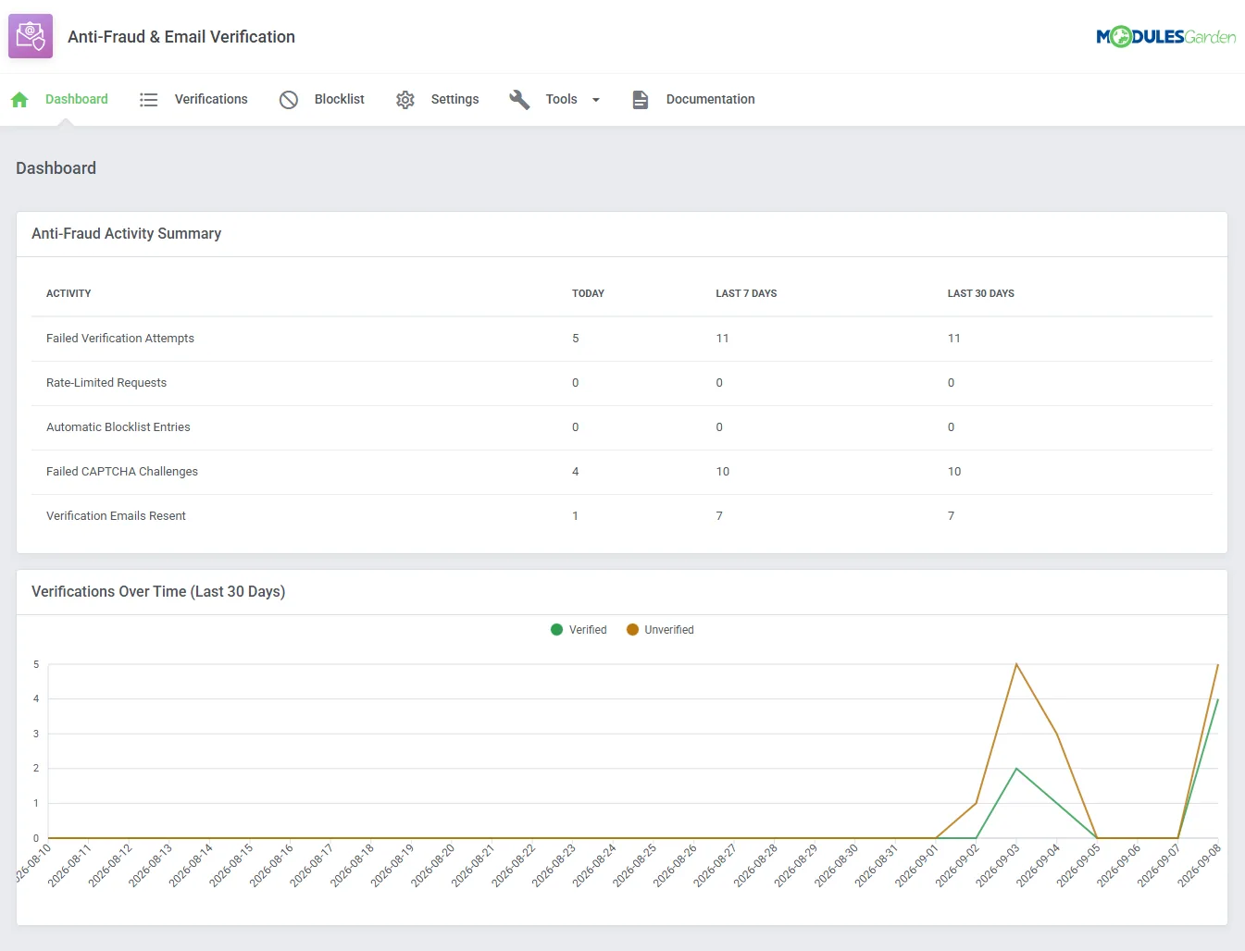Open the ModulesGarden logo link
Viewport: 1245px width, 951px height.
point(1166,37)
